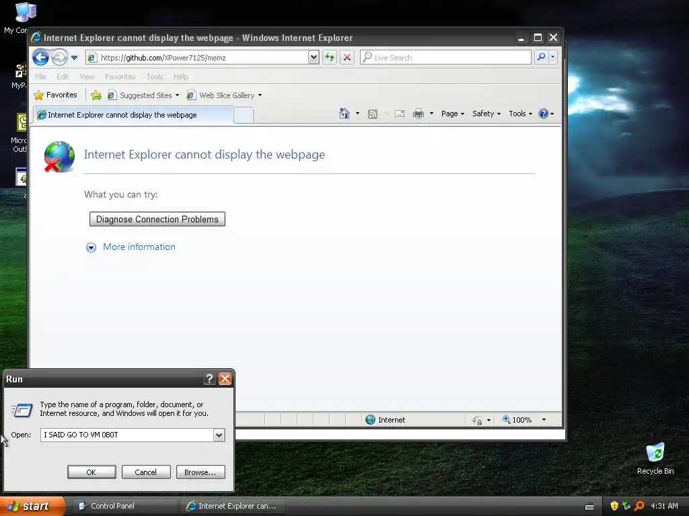Screen dimensions: 689x516
Task: Open the Help menu
Action: pyautogui.click(x=180, y=77)
